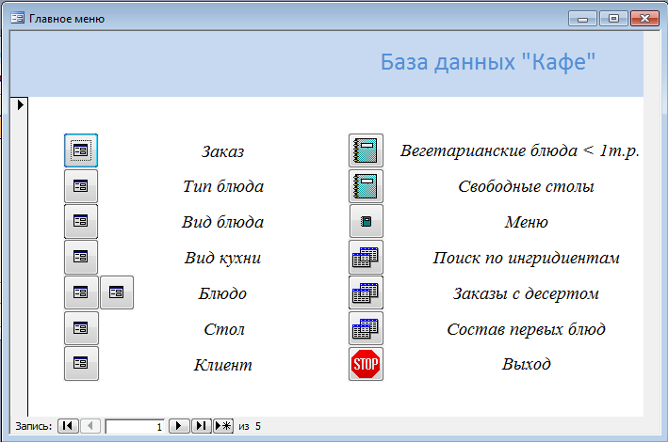
Task: Click the Вид блюда label
Action: 222,222
